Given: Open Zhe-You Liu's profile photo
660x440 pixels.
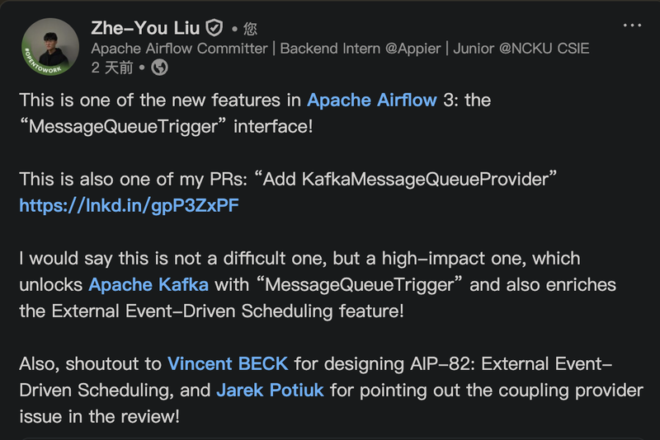Looking at the screenshot, I should coord(51,45).
